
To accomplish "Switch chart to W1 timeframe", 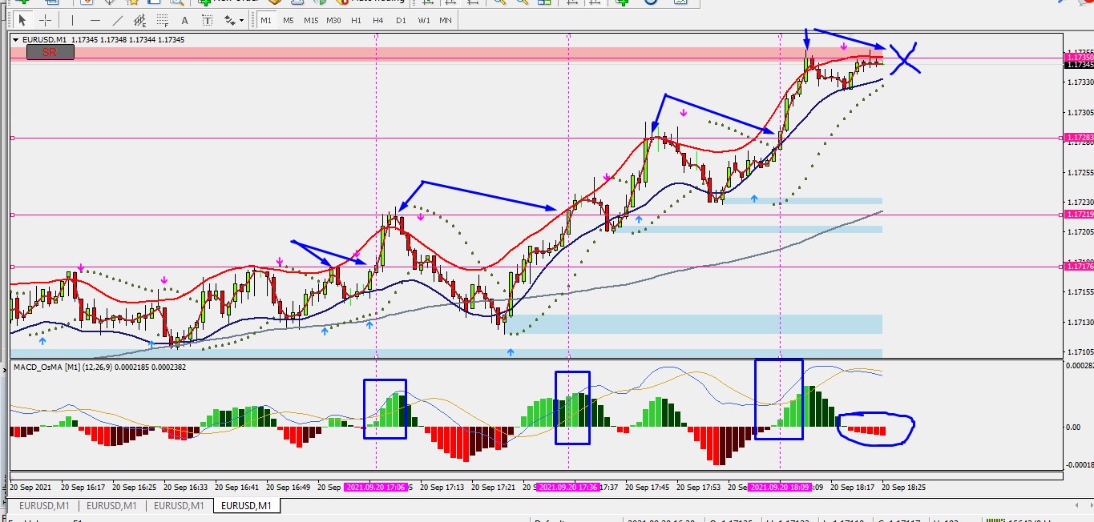I will [x=423, y=20].
